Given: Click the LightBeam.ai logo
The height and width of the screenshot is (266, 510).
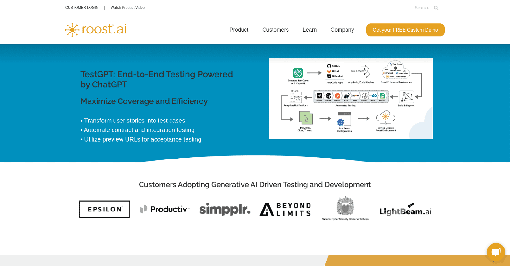Looking at the screenshot, I should (405, 210).
